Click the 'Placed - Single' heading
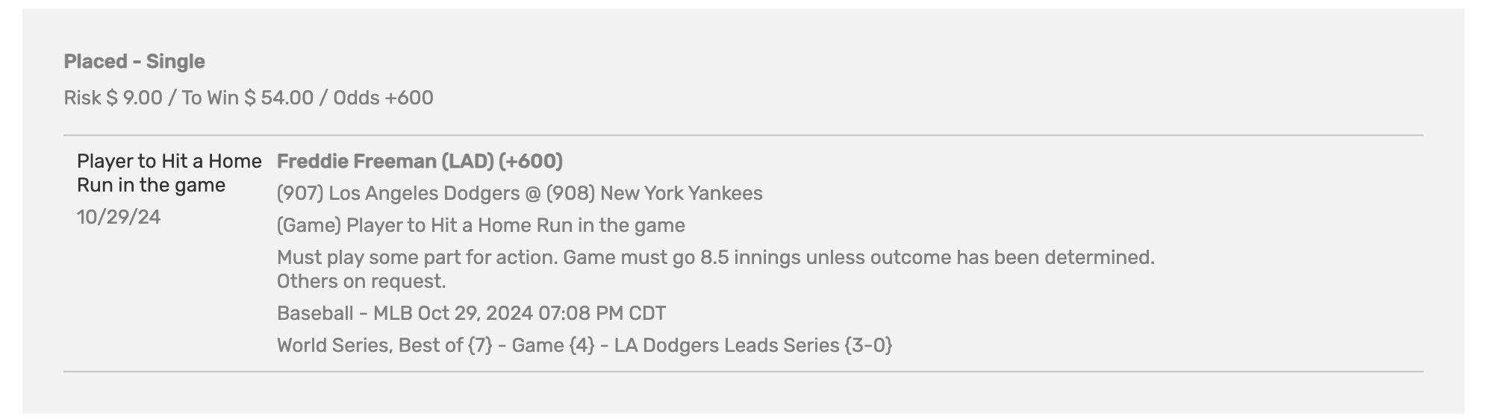This screenshot has height=419, width=1505. [x=134, y=61]
